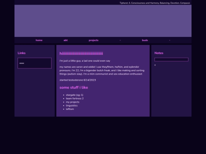Click the 'linguistics' list item
The height and width of the screenshot is (154, 206).
(x=72, y=106)
